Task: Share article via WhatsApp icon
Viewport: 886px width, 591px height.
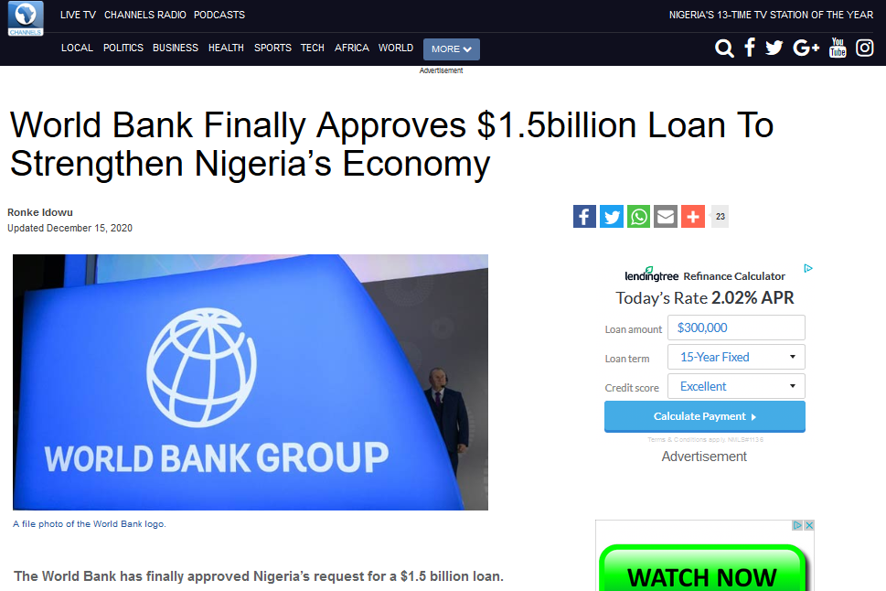Action: click(638, 217)
